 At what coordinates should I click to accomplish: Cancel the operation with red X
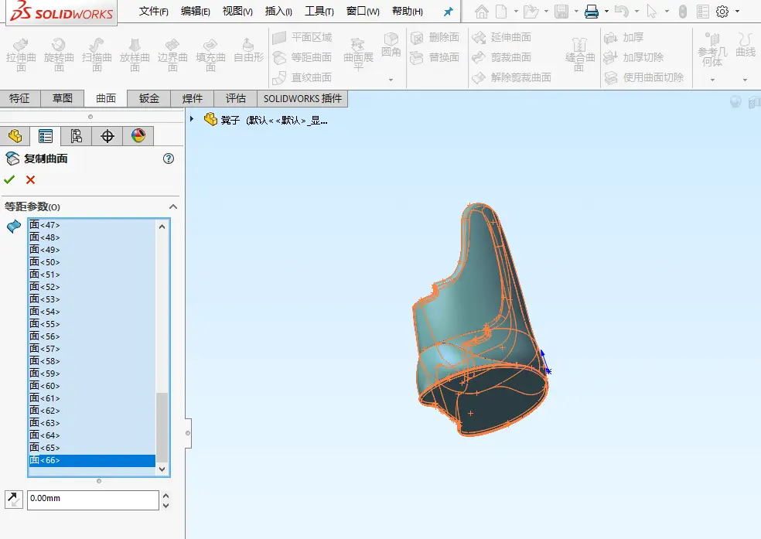click(31, 180)
